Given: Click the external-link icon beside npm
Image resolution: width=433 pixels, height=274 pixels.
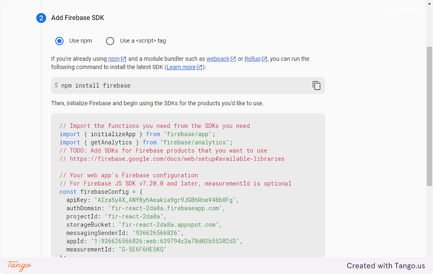Looking at the screenshot, I should coord(123,59).
